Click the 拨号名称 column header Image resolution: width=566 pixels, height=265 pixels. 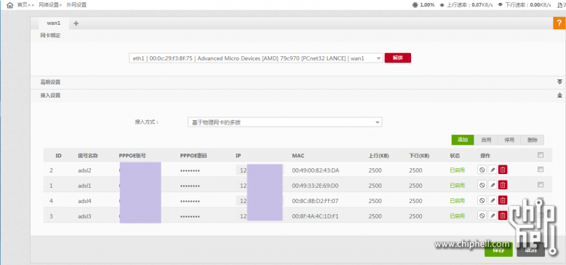point(88,156)
